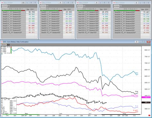Click link icon in Season50 monitor title bar
The width and height of the screenshot is (152, 118).
coord(64,3)
